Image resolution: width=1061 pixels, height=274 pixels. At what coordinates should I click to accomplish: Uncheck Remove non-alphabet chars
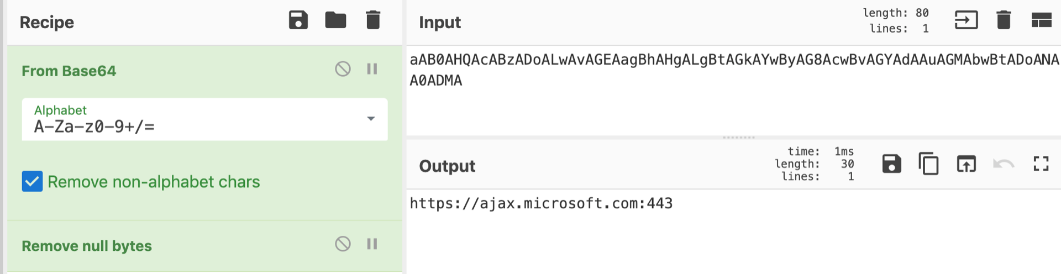(33, 181)
